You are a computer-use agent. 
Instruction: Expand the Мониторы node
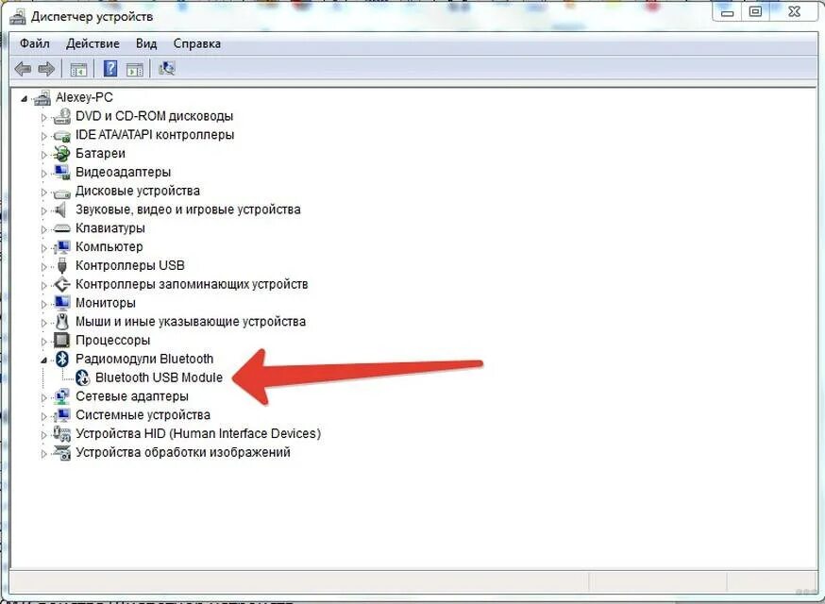(x=44, y=304)
